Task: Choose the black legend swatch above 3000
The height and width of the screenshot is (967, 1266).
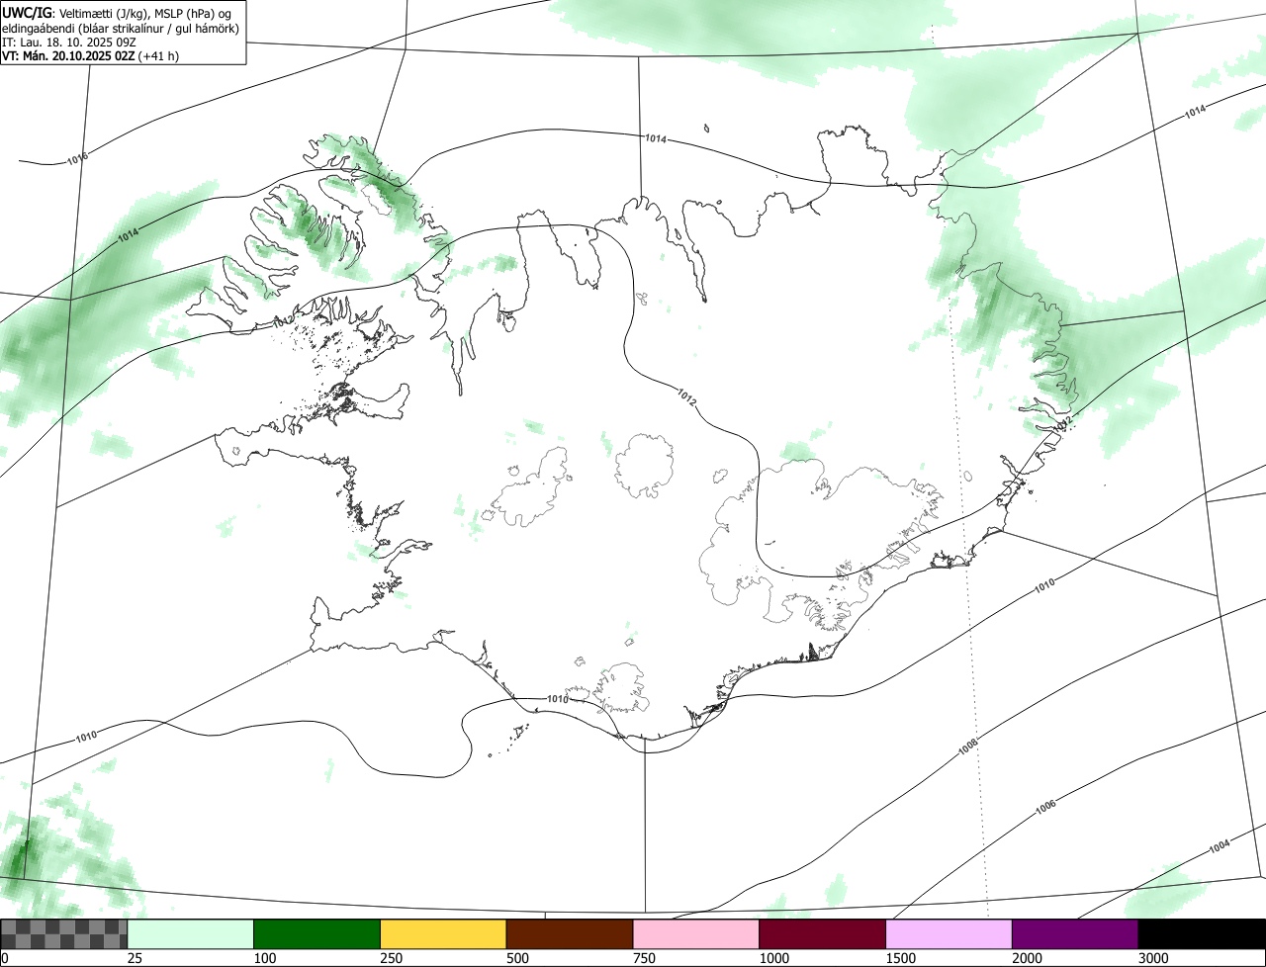Action: tap(1202, 933)
